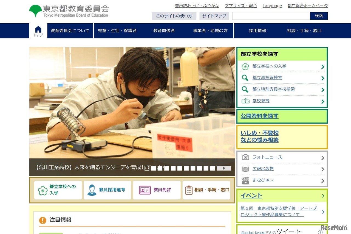
Task: Click the info icon beside the ツイート heading
Action: point(320,232)
